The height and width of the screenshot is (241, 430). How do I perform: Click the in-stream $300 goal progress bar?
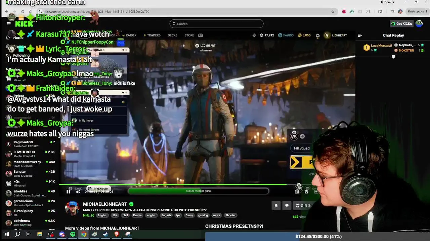(x=198, y=191)
